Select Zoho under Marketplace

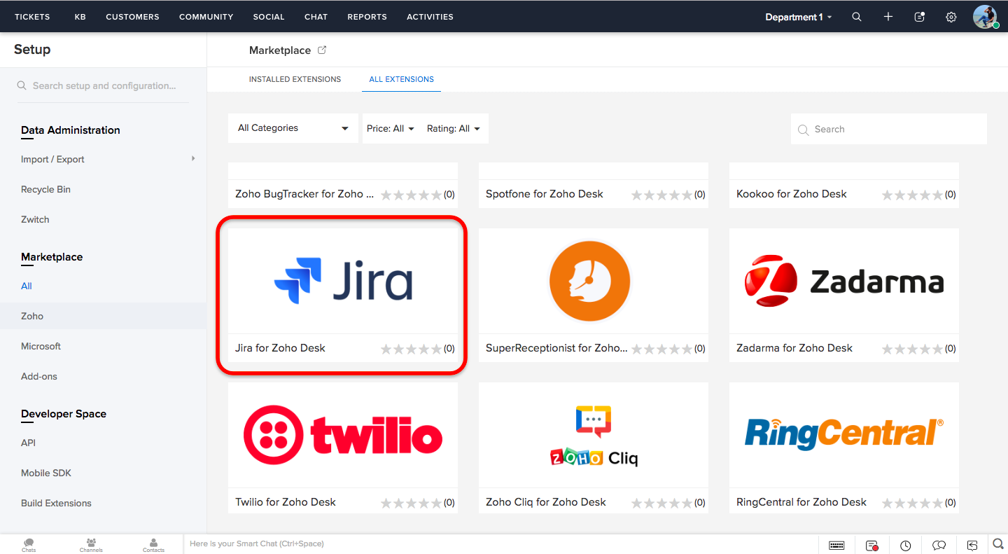point(32,316)
